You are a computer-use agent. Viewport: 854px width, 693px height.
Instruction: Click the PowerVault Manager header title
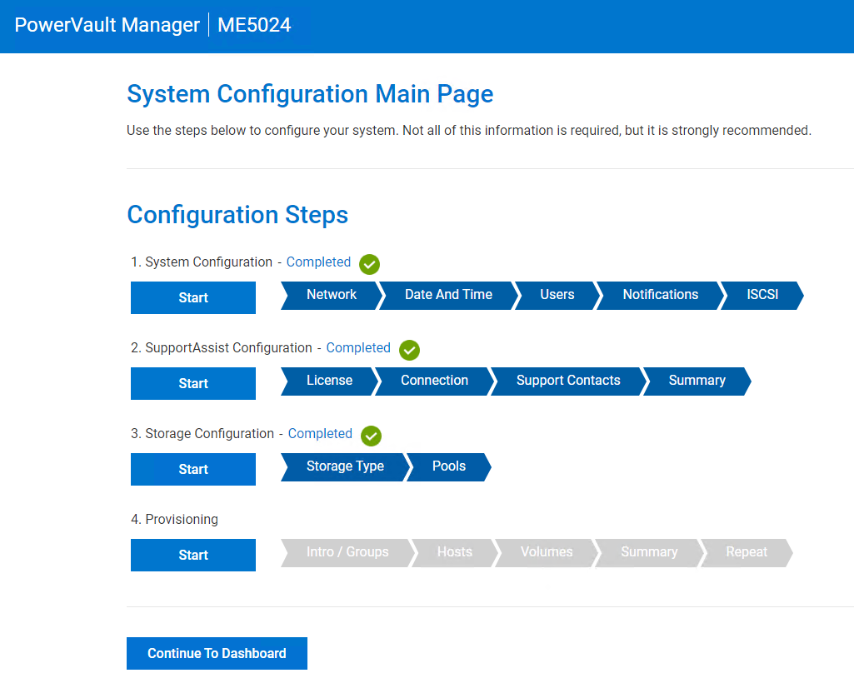(107, 25)
